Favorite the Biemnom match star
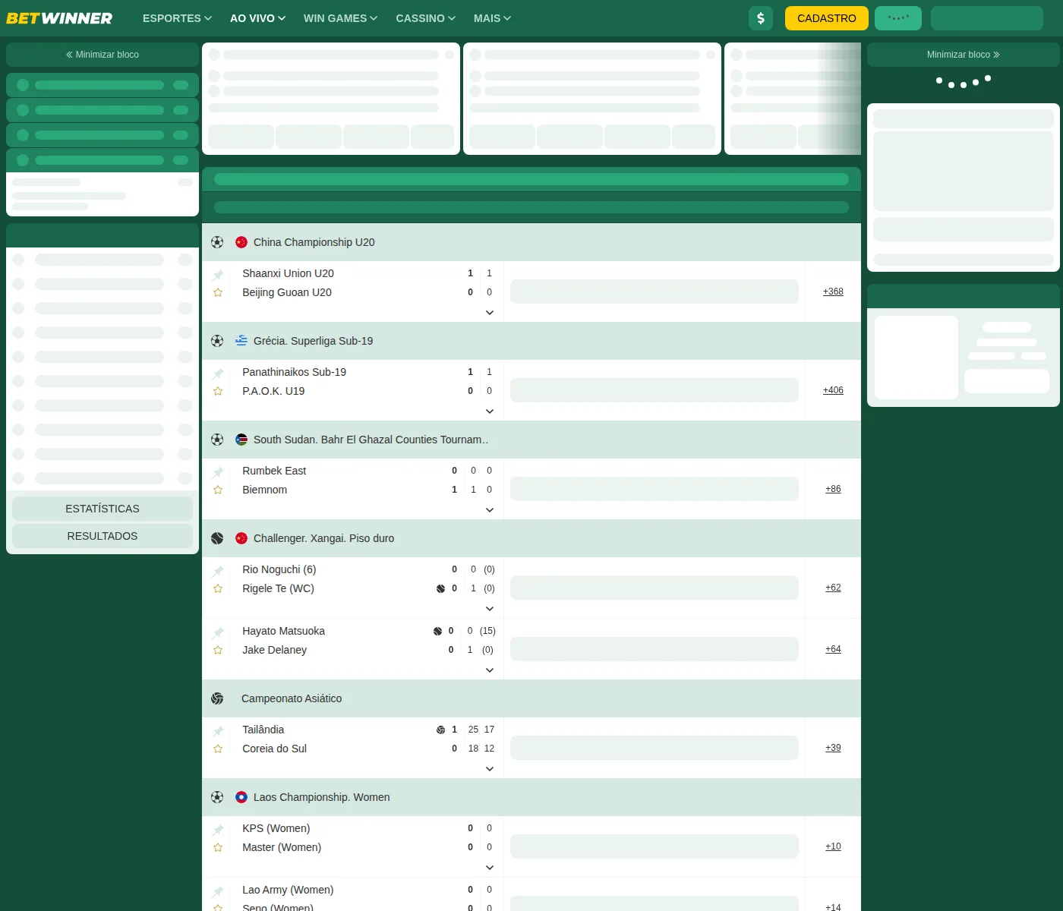1063x911 pixels. [218, 490]
